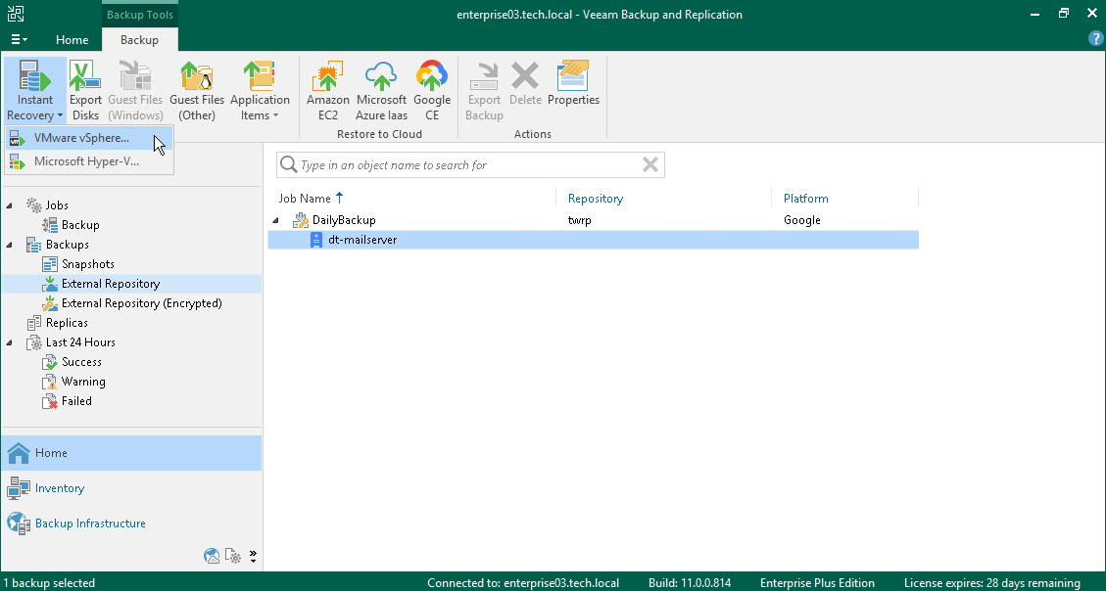The width and height of the screenshot is (1106, 591).
Task: Focus the object name search field
Action: (470, 164)
